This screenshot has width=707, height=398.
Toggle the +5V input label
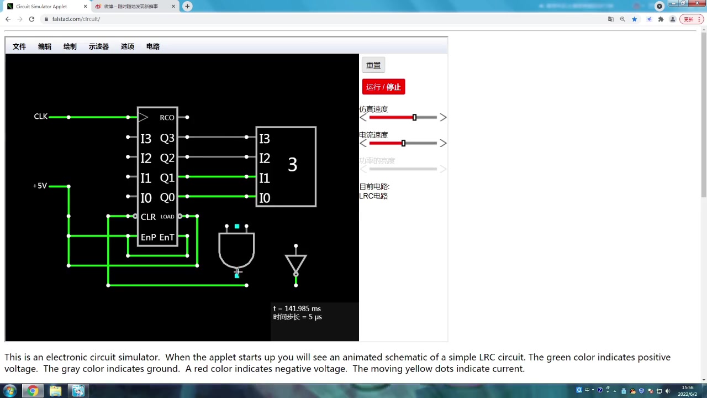(40, 186)
